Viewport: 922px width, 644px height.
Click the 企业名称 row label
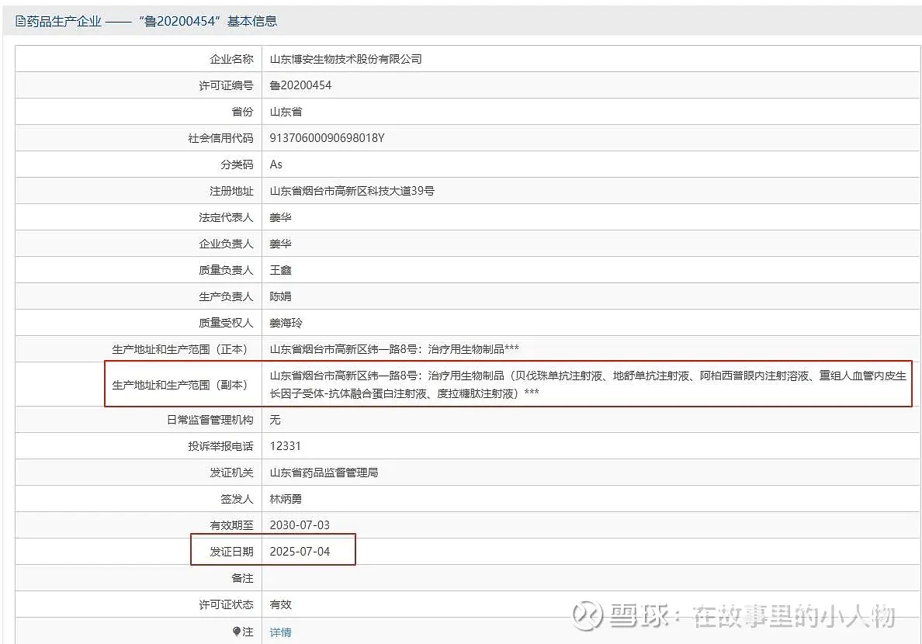pos(232,59)
